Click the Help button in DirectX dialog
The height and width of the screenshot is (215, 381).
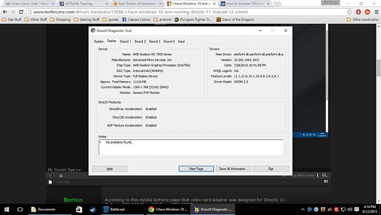click(110, 169)
